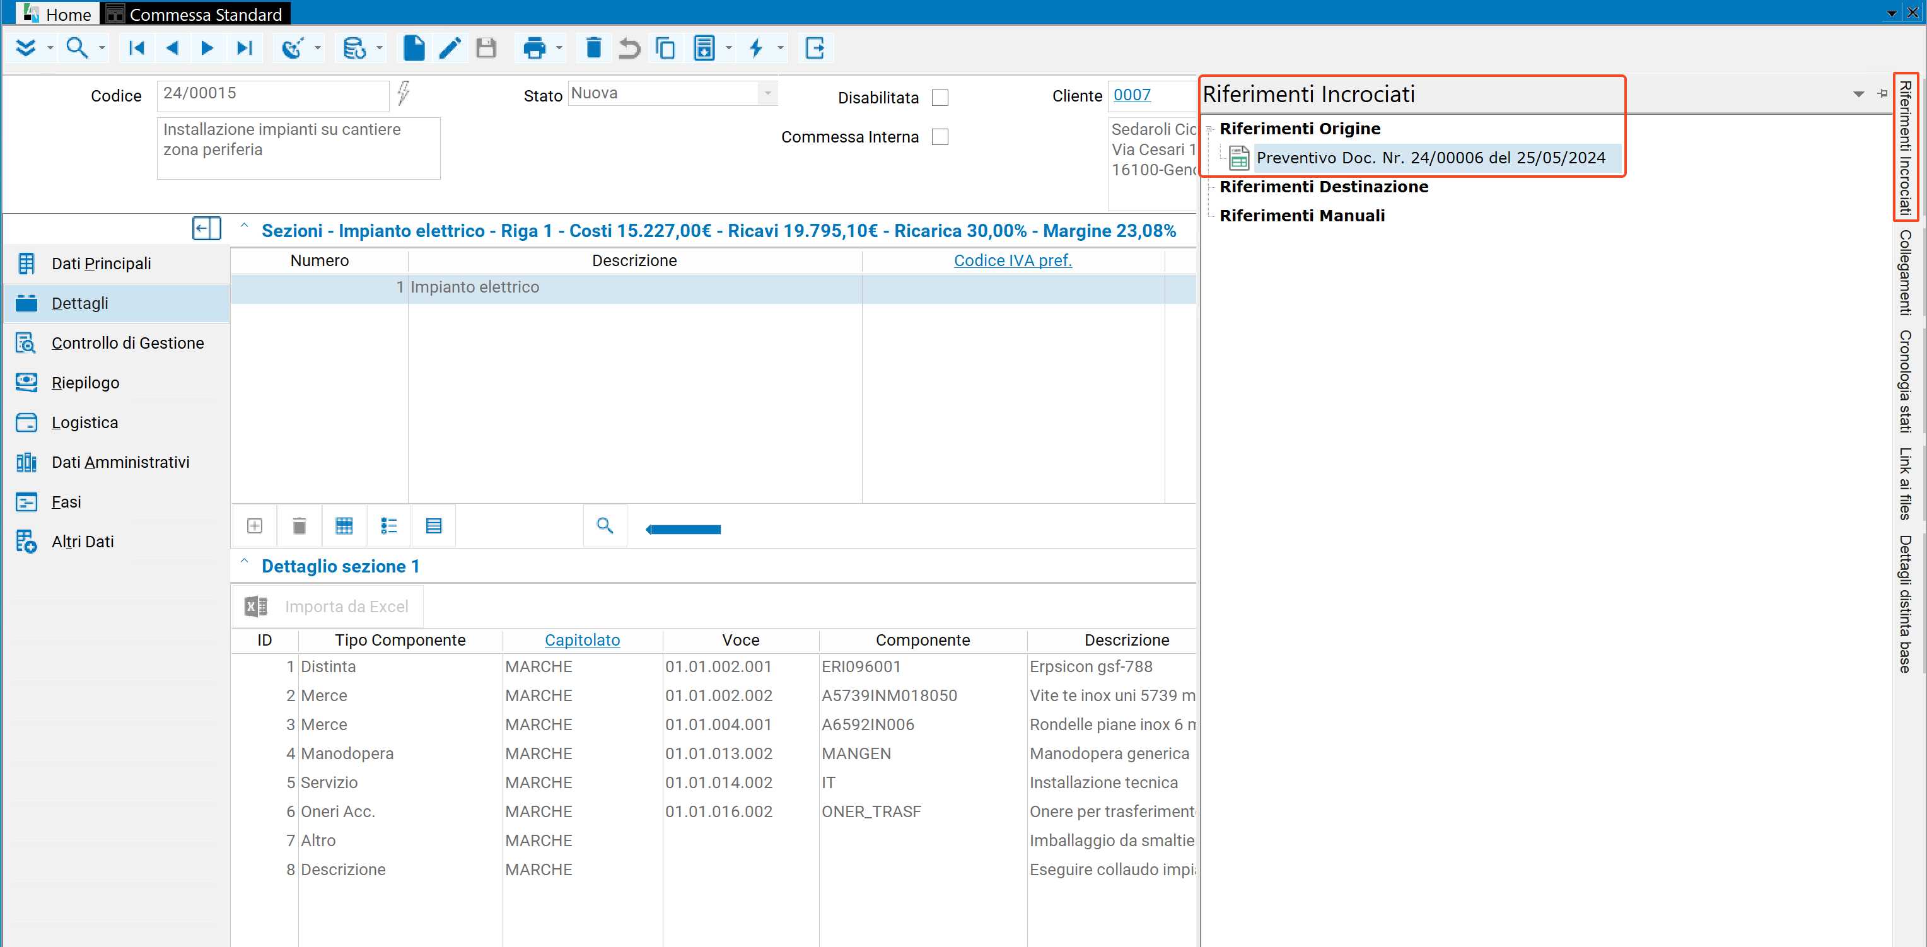Switch sections to form lines view icon

(x=434, y=526)
